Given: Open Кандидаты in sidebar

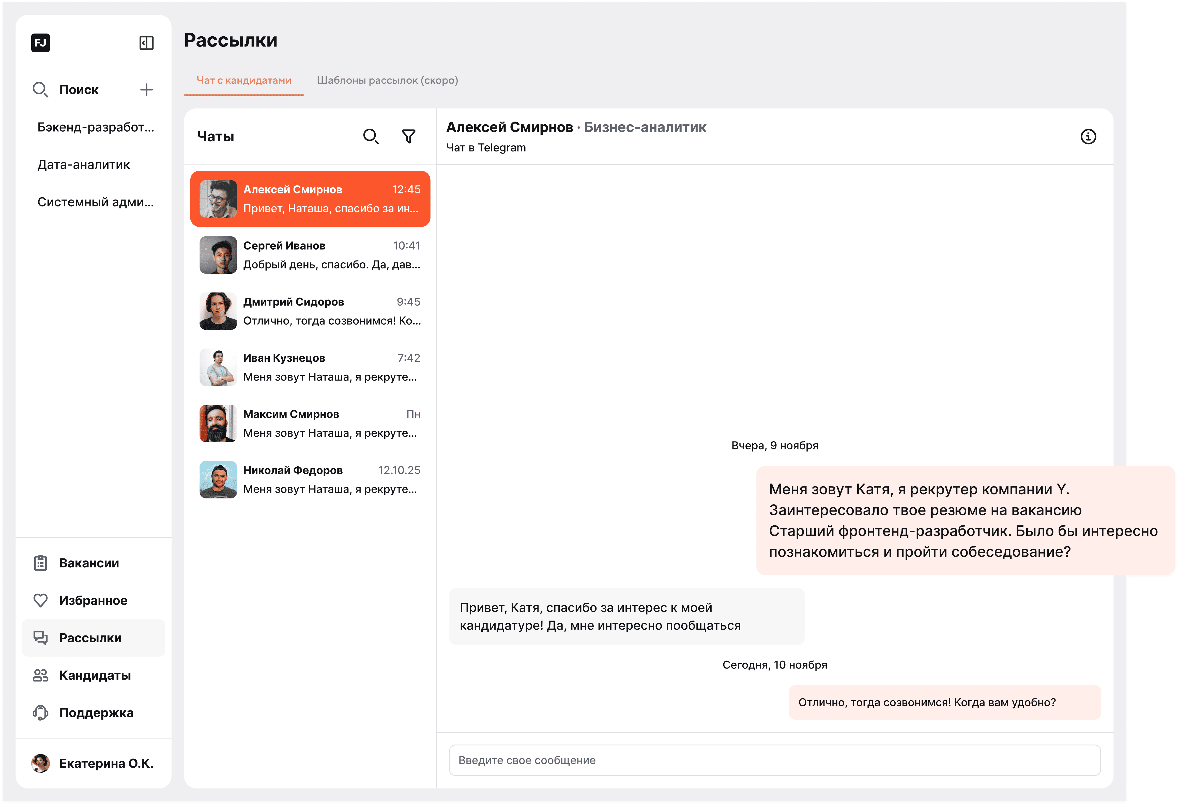Looking at the screenshot, I should [95, 675].
